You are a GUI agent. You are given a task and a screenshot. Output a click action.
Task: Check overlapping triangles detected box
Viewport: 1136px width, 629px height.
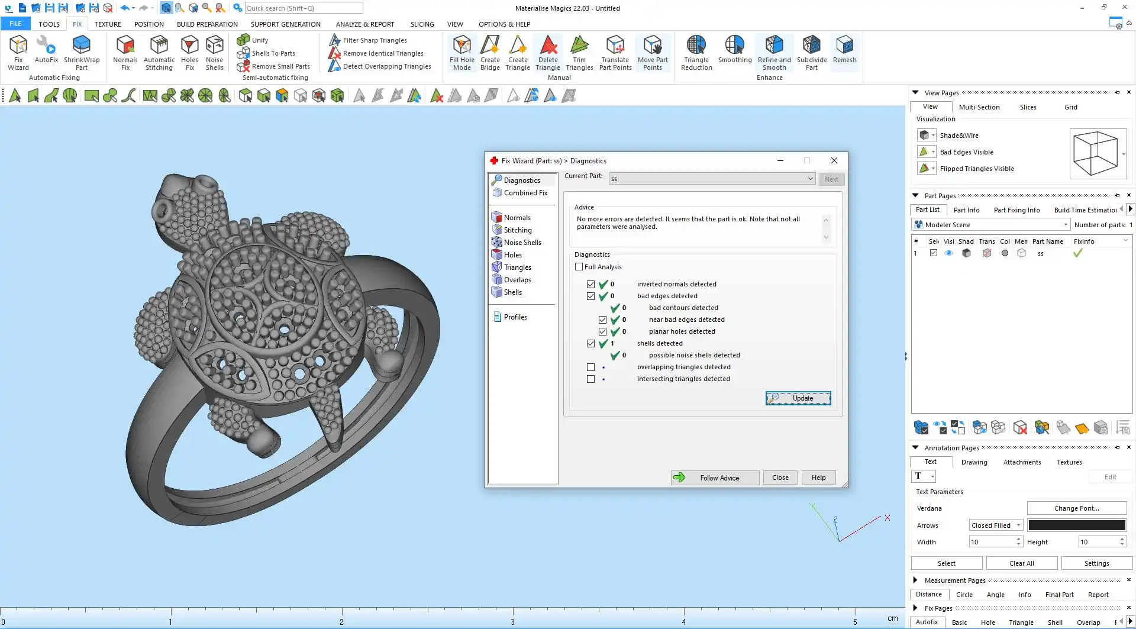pyautogui.click(x=590, y=367)
